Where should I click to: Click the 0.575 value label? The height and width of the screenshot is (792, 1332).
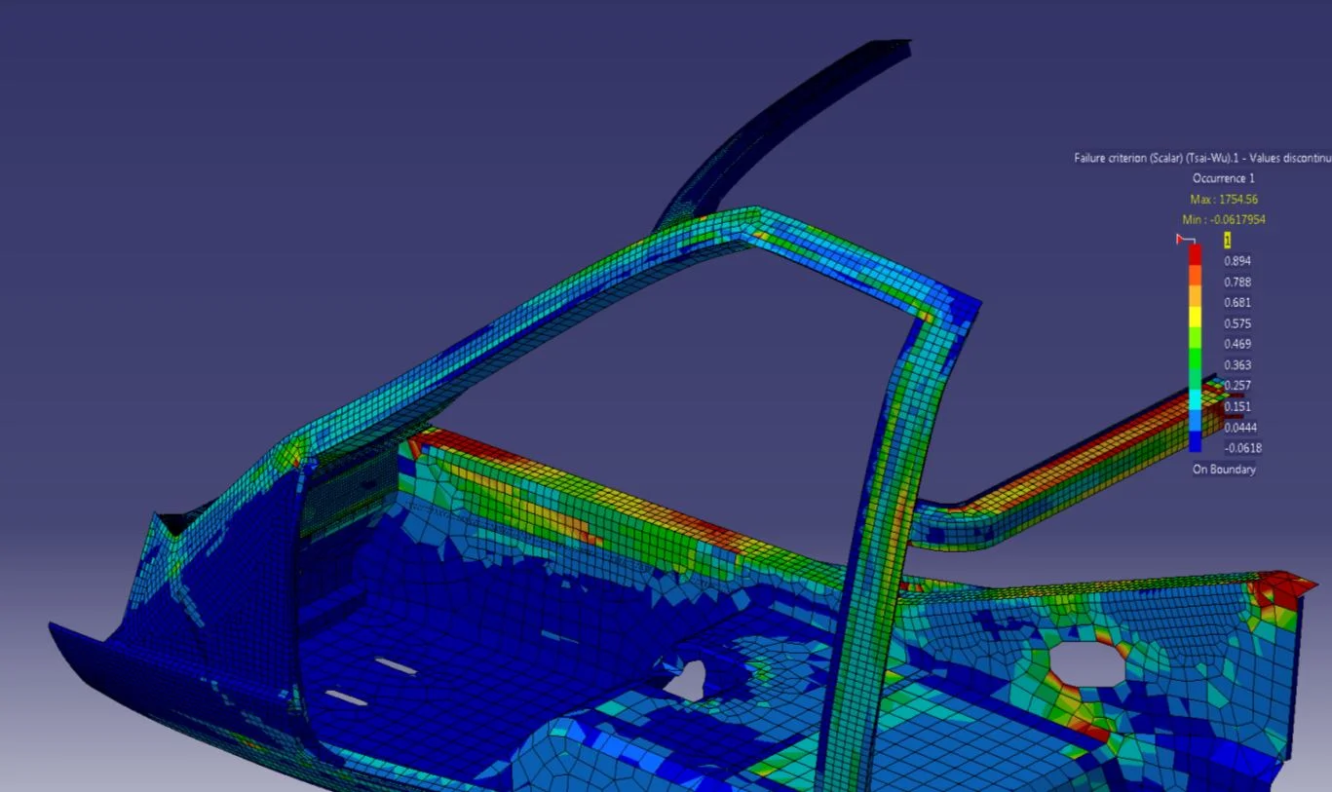pyautogui.click(x=1236, y=322)
